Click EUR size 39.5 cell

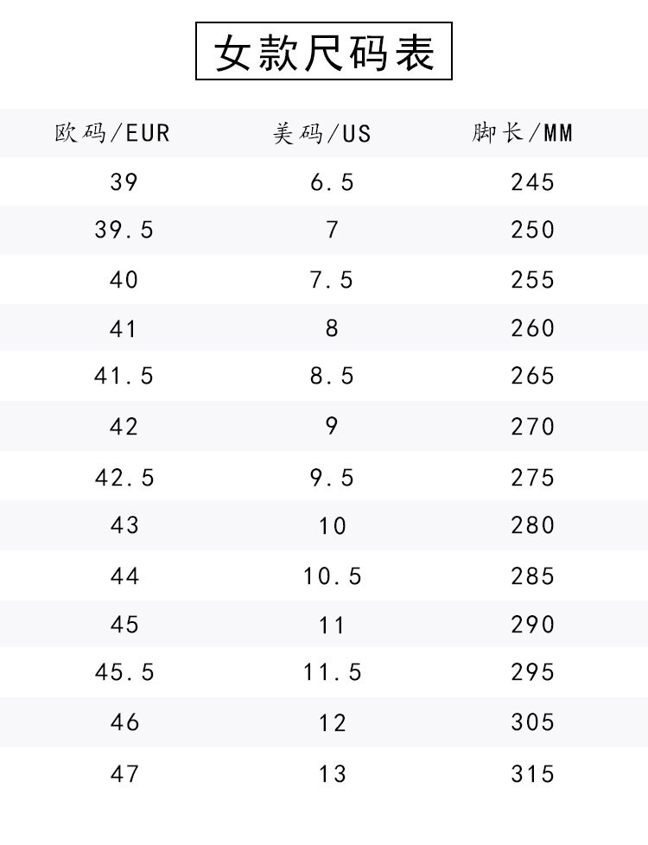pyautogui.click(x=124, y=230)
